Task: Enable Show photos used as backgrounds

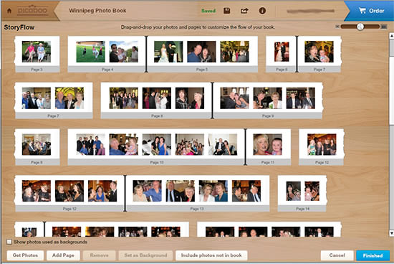Action: 9,242
